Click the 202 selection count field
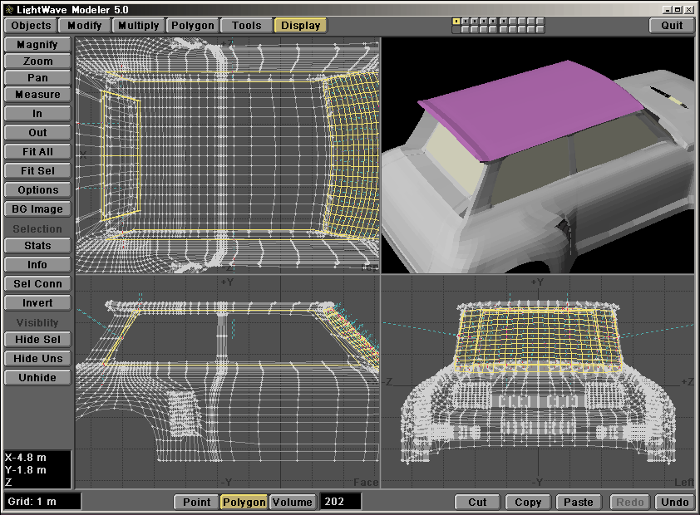The image size is (700, 515). 340,502
